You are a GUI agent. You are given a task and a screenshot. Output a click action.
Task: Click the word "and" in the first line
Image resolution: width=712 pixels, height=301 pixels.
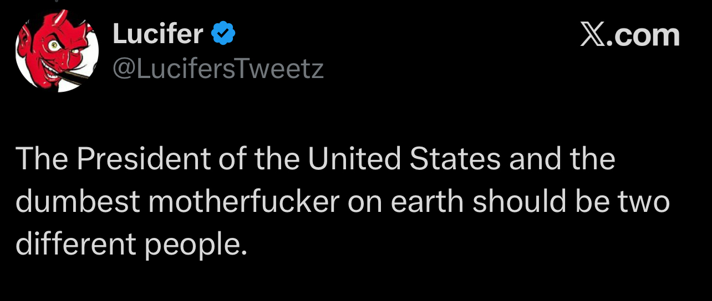pos(532,159)
